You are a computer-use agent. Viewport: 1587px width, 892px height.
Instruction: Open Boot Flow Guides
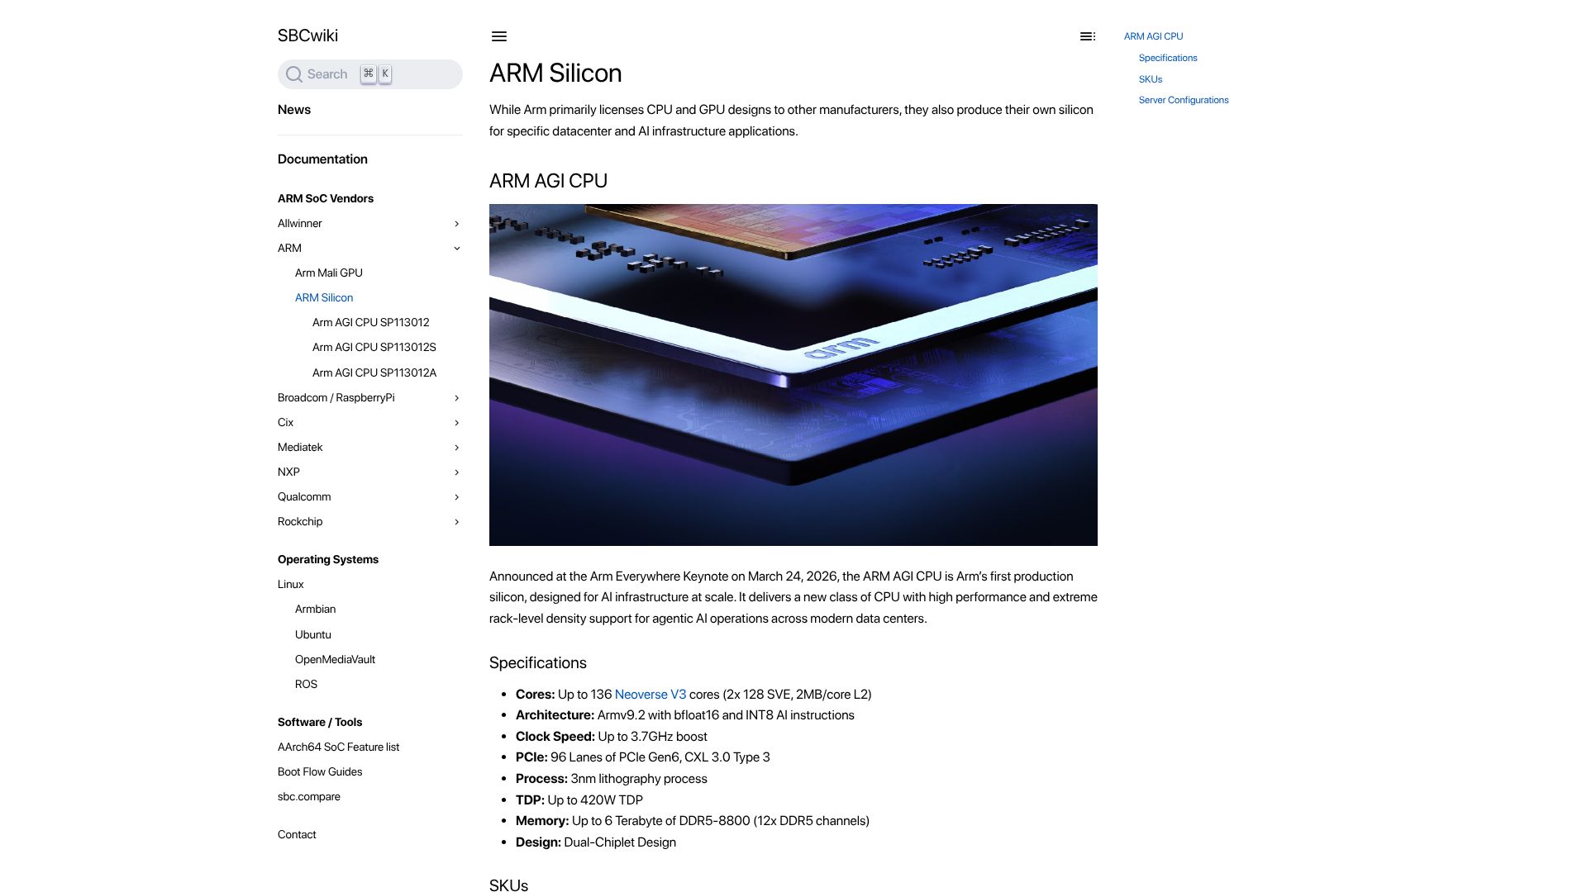click(x=320, y=772)
